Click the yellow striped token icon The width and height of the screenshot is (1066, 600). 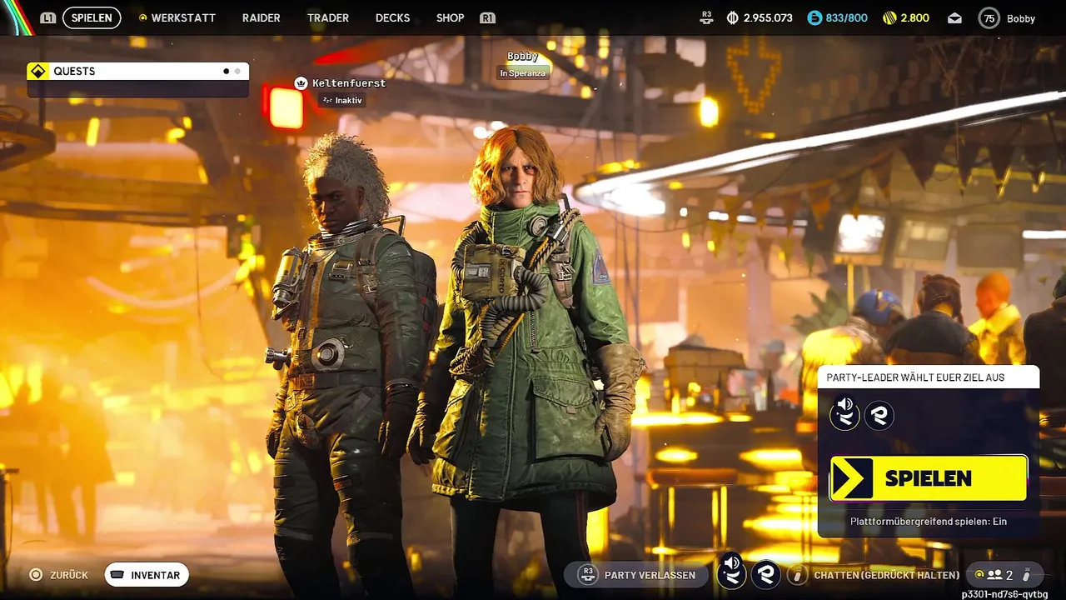point(889,17)
